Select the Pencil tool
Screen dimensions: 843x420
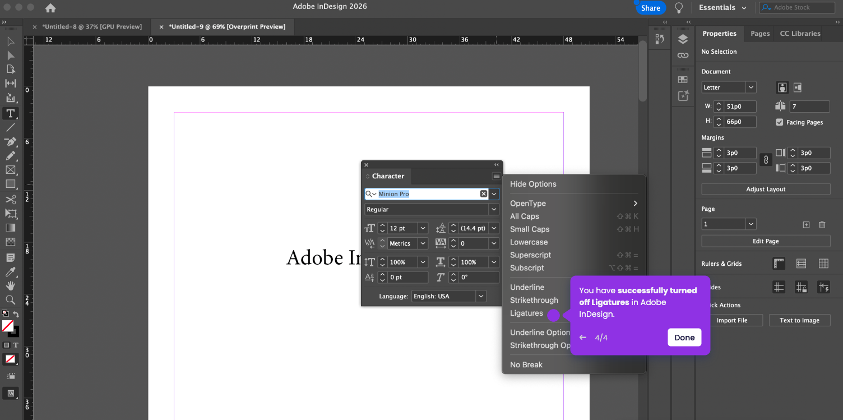[x=10, y=156]
